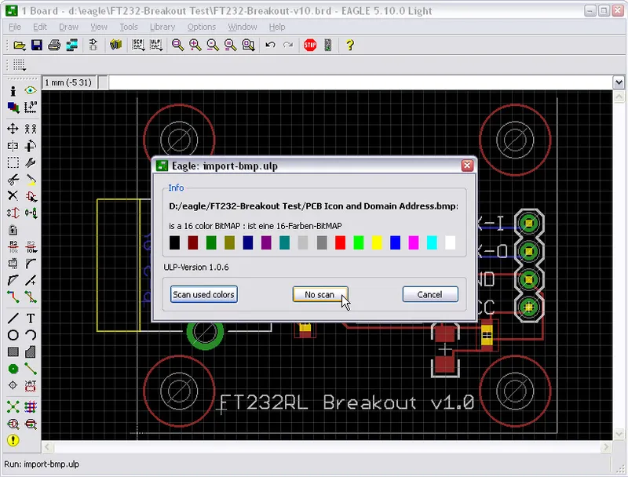Click inside the command line input field
Screen dimensions: 628x477
click(314, 81)
